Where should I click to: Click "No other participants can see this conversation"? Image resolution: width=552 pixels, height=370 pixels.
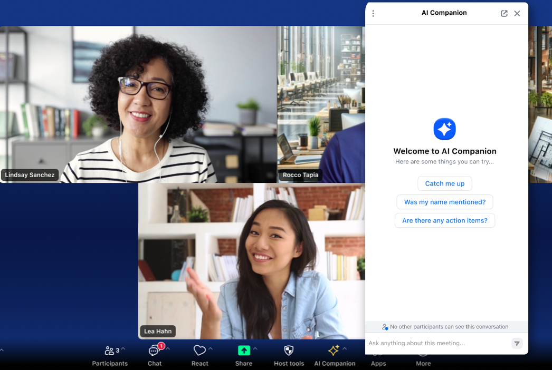449,327
